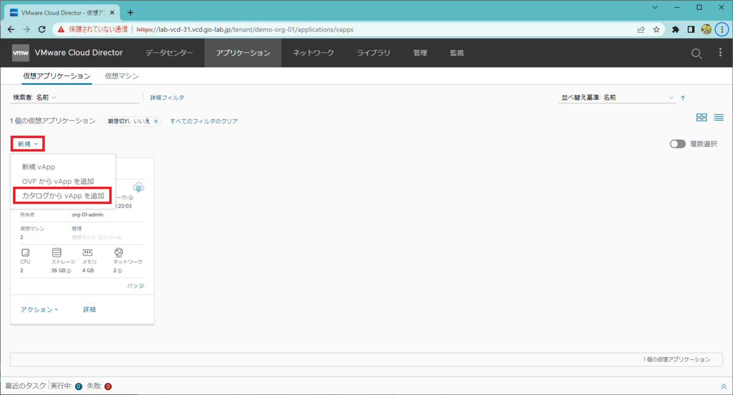733x395 pixels.
Task: Open 管理 navigation tab
Action: pos(420,53)
